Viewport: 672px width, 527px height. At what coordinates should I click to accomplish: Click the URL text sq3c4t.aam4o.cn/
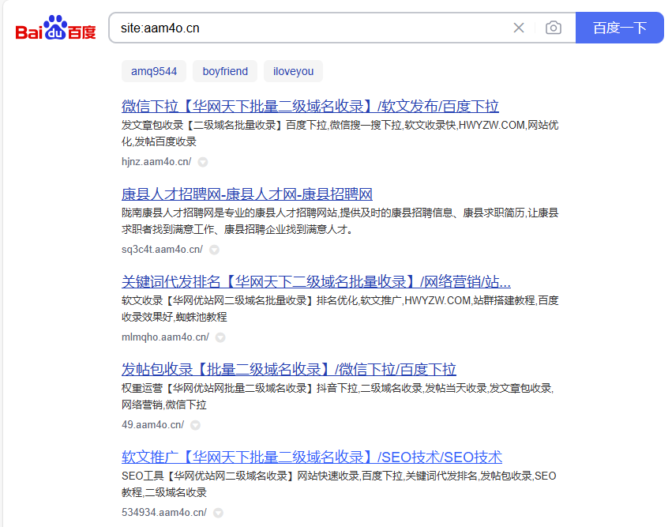point(162,250)
